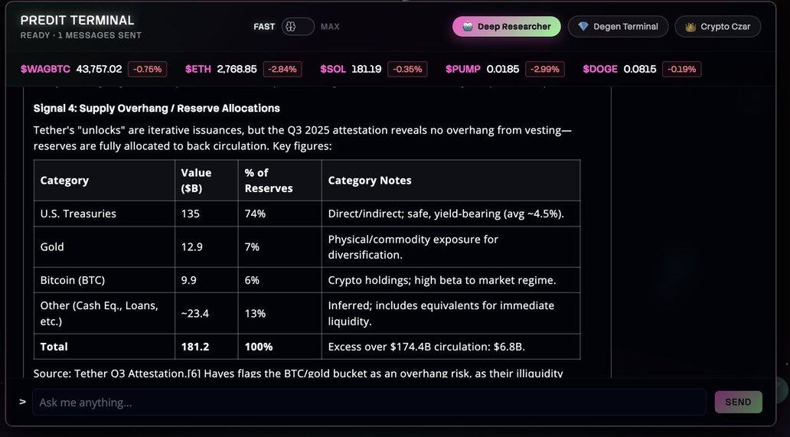790x437 pixels.
Task: Click the robot icon on Deep Researcher
Action: (468, 27)
